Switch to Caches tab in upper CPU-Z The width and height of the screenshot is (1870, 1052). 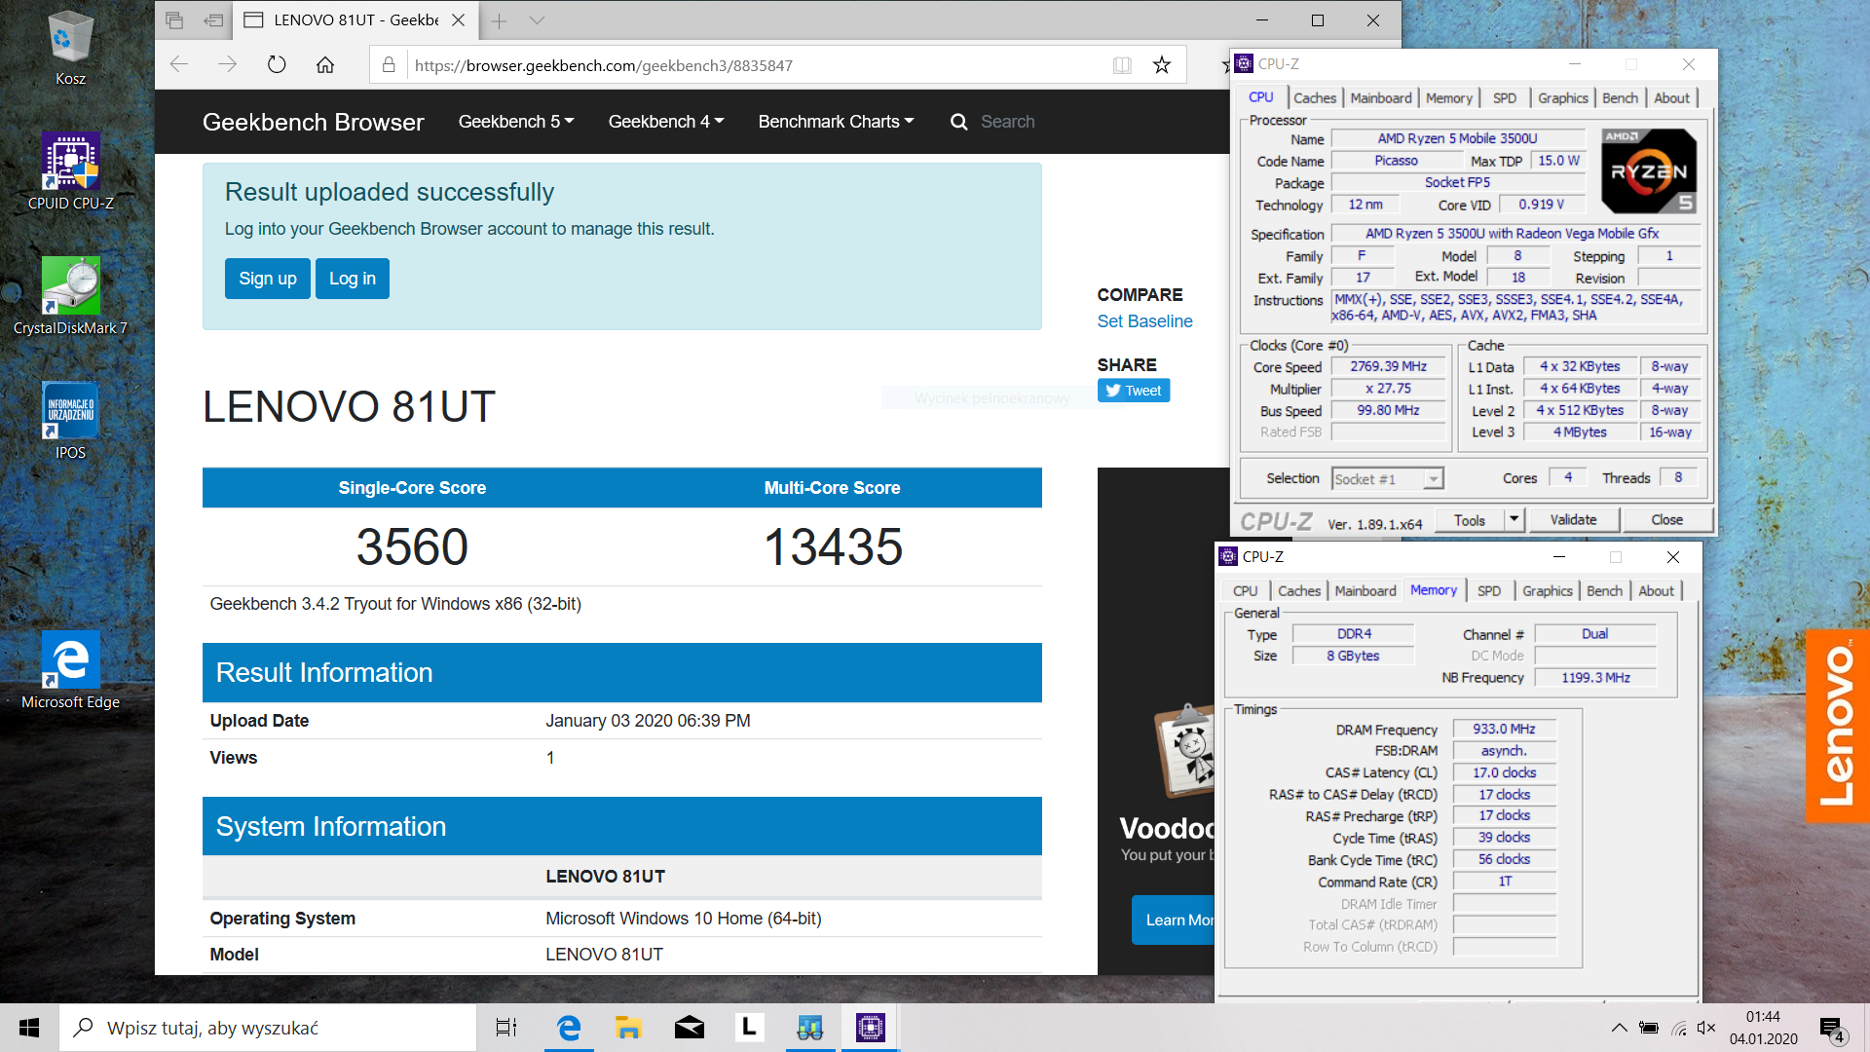(1315, 98)
